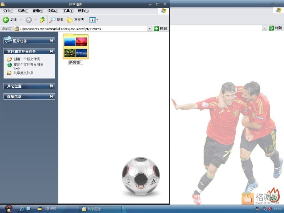The width and height of the screenshot is (284, 213).
Task: Expand the 图片任务 panel
Action: [51, 41]
